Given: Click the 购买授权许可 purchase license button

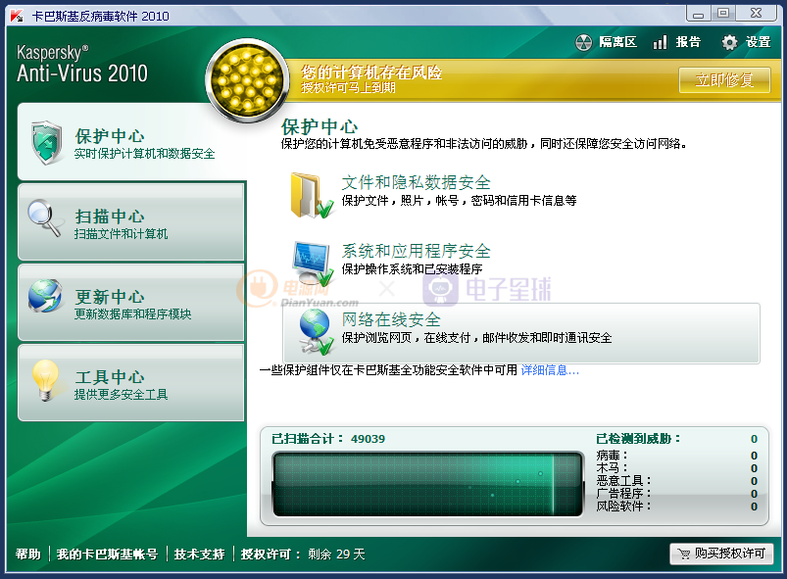Looking at the screenshot, I should point(721,554).
